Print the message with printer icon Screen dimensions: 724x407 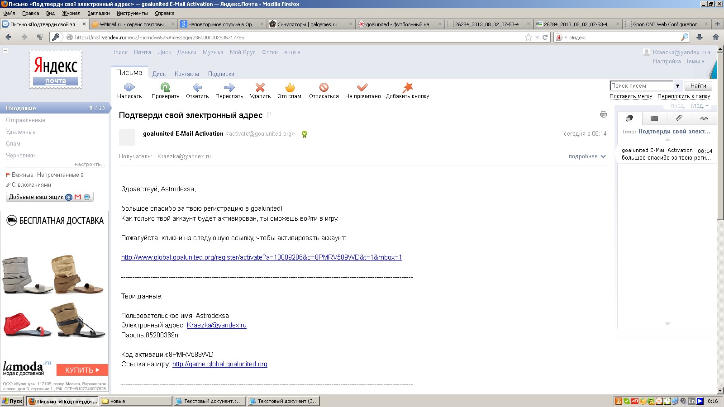(603, 114)
